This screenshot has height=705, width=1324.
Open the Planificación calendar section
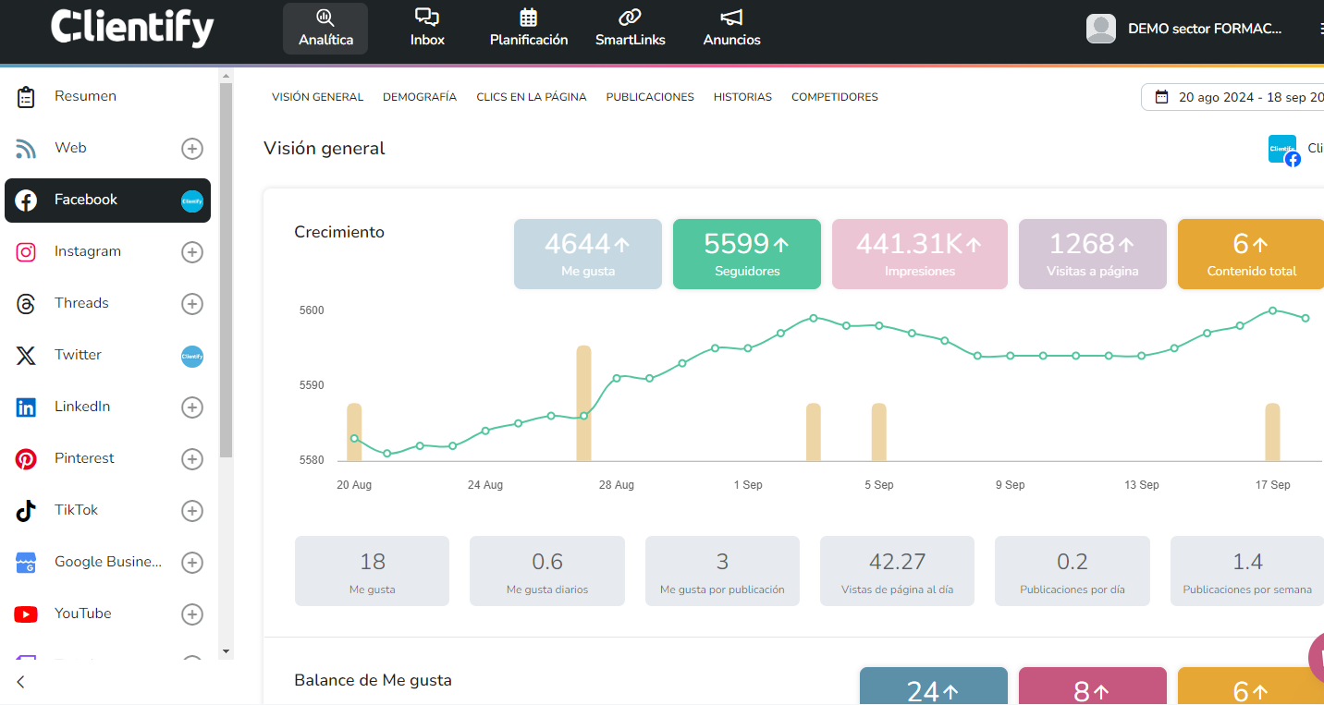pos(529,29)
